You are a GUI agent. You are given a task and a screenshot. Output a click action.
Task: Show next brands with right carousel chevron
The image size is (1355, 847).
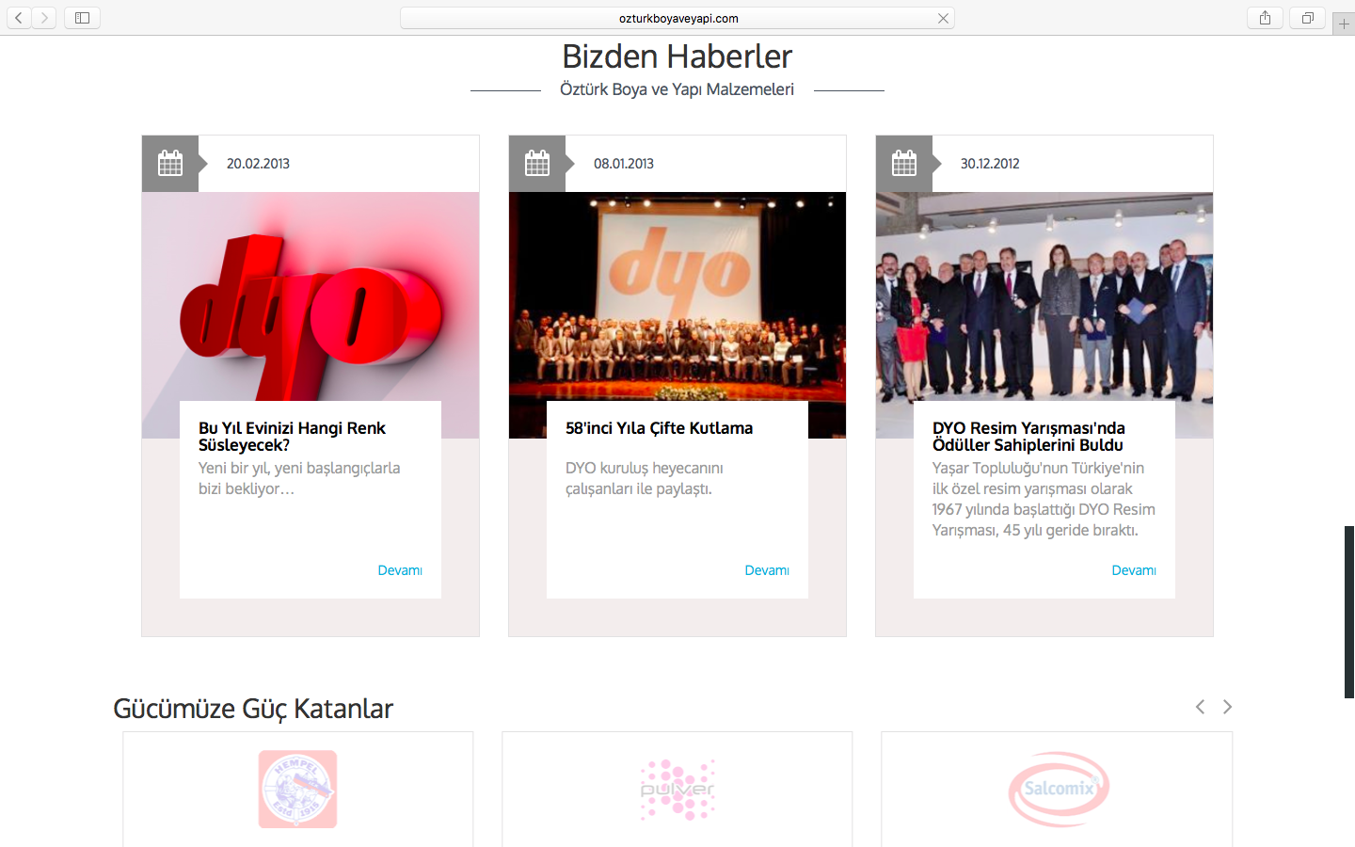pyautogui.click(x=1227, y=707)
